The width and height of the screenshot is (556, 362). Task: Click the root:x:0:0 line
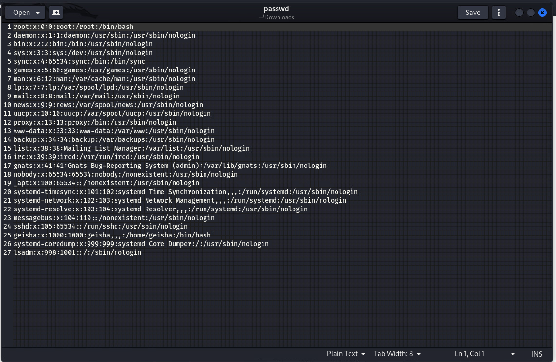tap(73, 27)
